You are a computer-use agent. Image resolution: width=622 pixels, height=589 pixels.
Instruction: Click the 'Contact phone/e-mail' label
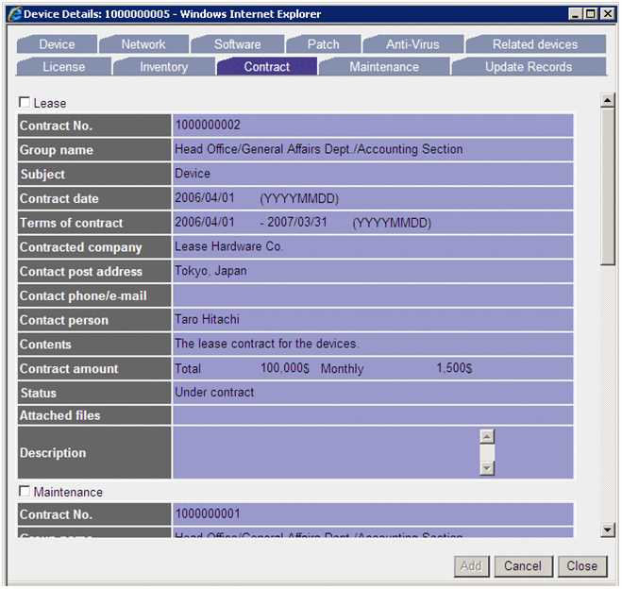[83, 295]
